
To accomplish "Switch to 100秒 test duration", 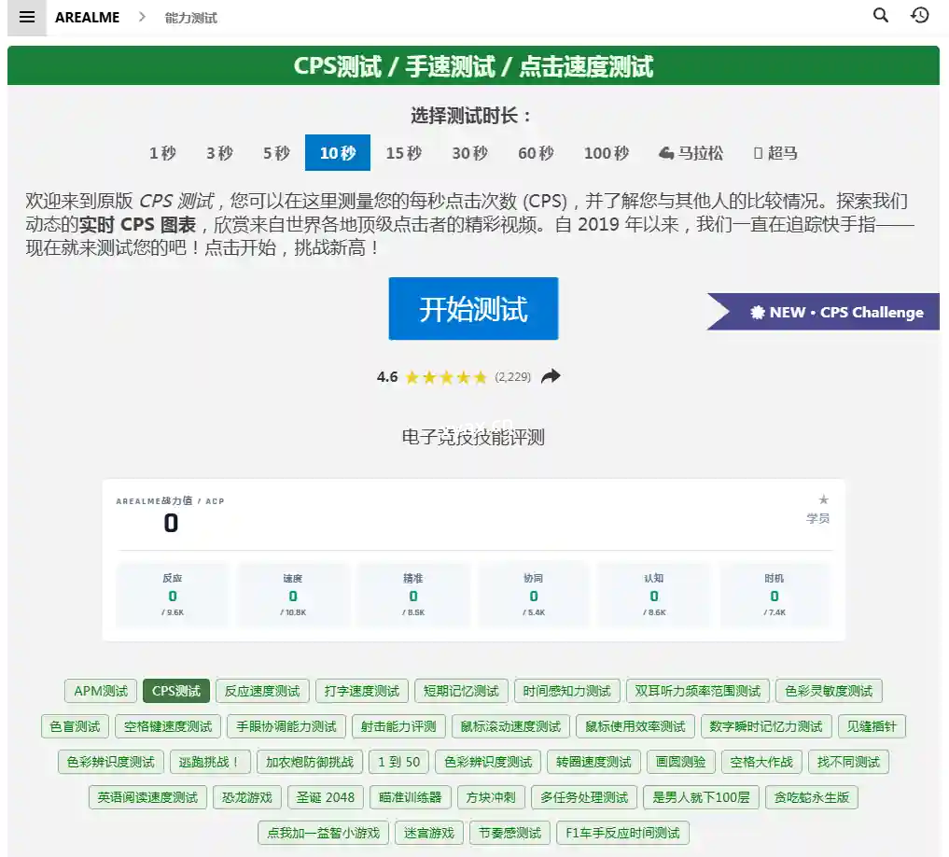I will pos(607,153).
